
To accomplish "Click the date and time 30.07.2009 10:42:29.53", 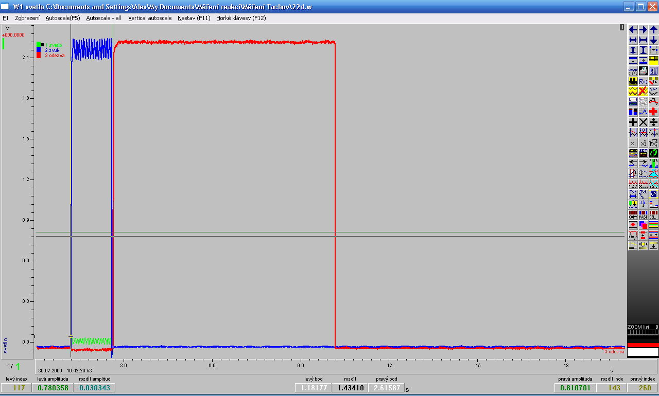I will 65,370.
